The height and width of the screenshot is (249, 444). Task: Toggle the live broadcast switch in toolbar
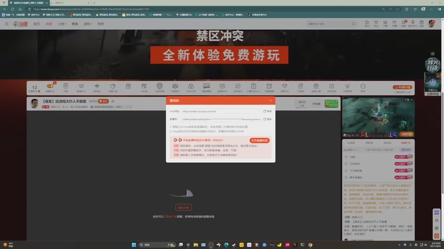pos(51,87)
